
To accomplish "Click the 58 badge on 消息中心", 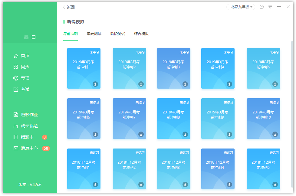I will (46, 148).
